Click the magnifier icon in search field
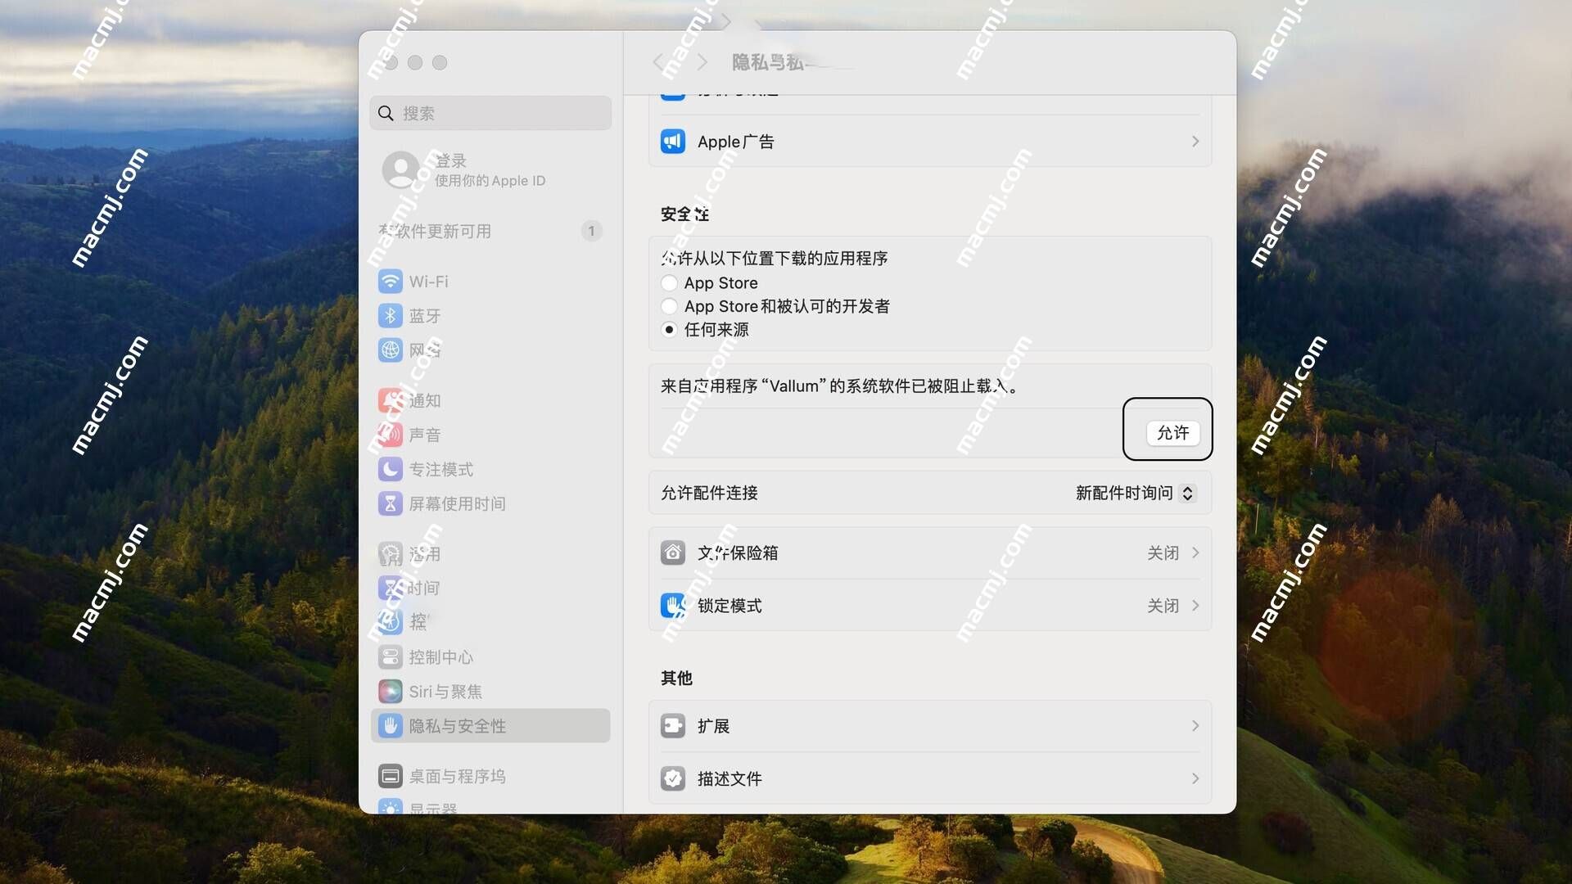The width and height of the screenshot is (1572, 884). (x=386, y=114)
